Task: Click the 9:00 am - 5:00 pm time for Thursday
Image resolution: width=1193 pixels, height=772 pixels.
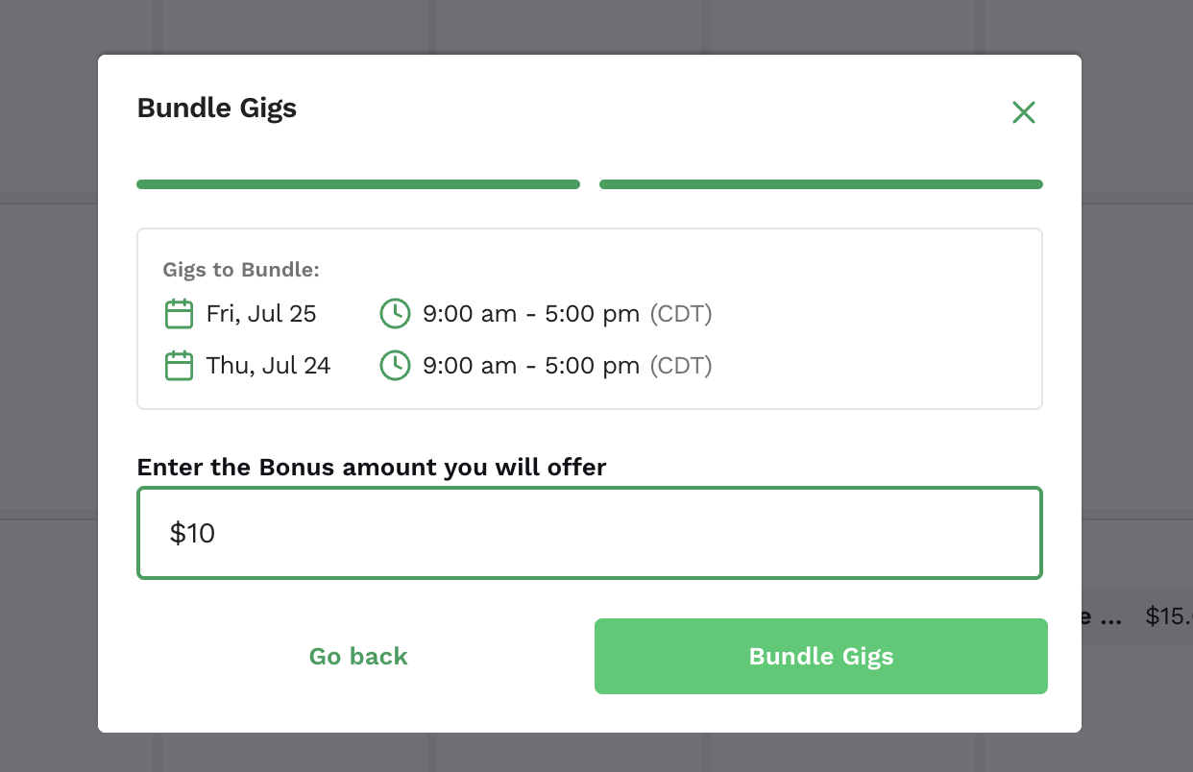Action: coord(531,366)
